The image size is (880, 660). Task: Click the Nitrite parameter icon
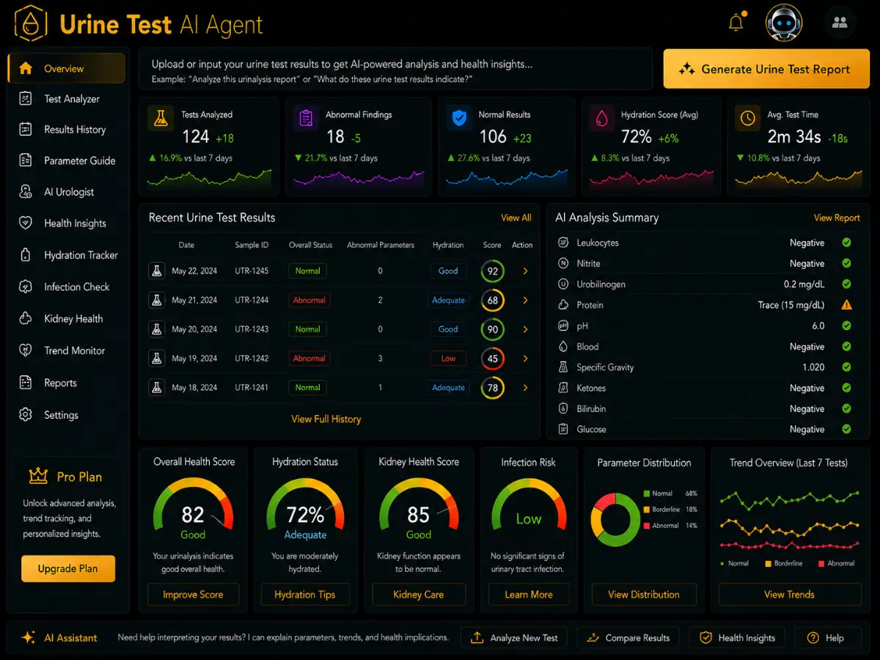pos(563,263)
